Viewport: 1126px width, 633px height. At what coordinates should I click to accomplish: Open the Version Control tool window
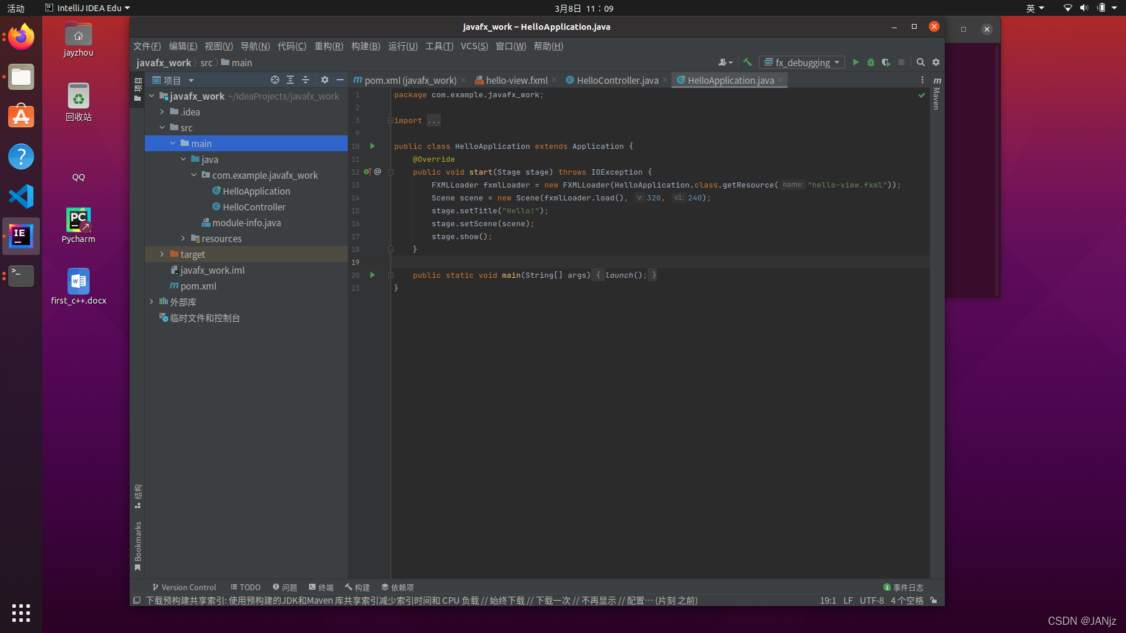point(184,587)
